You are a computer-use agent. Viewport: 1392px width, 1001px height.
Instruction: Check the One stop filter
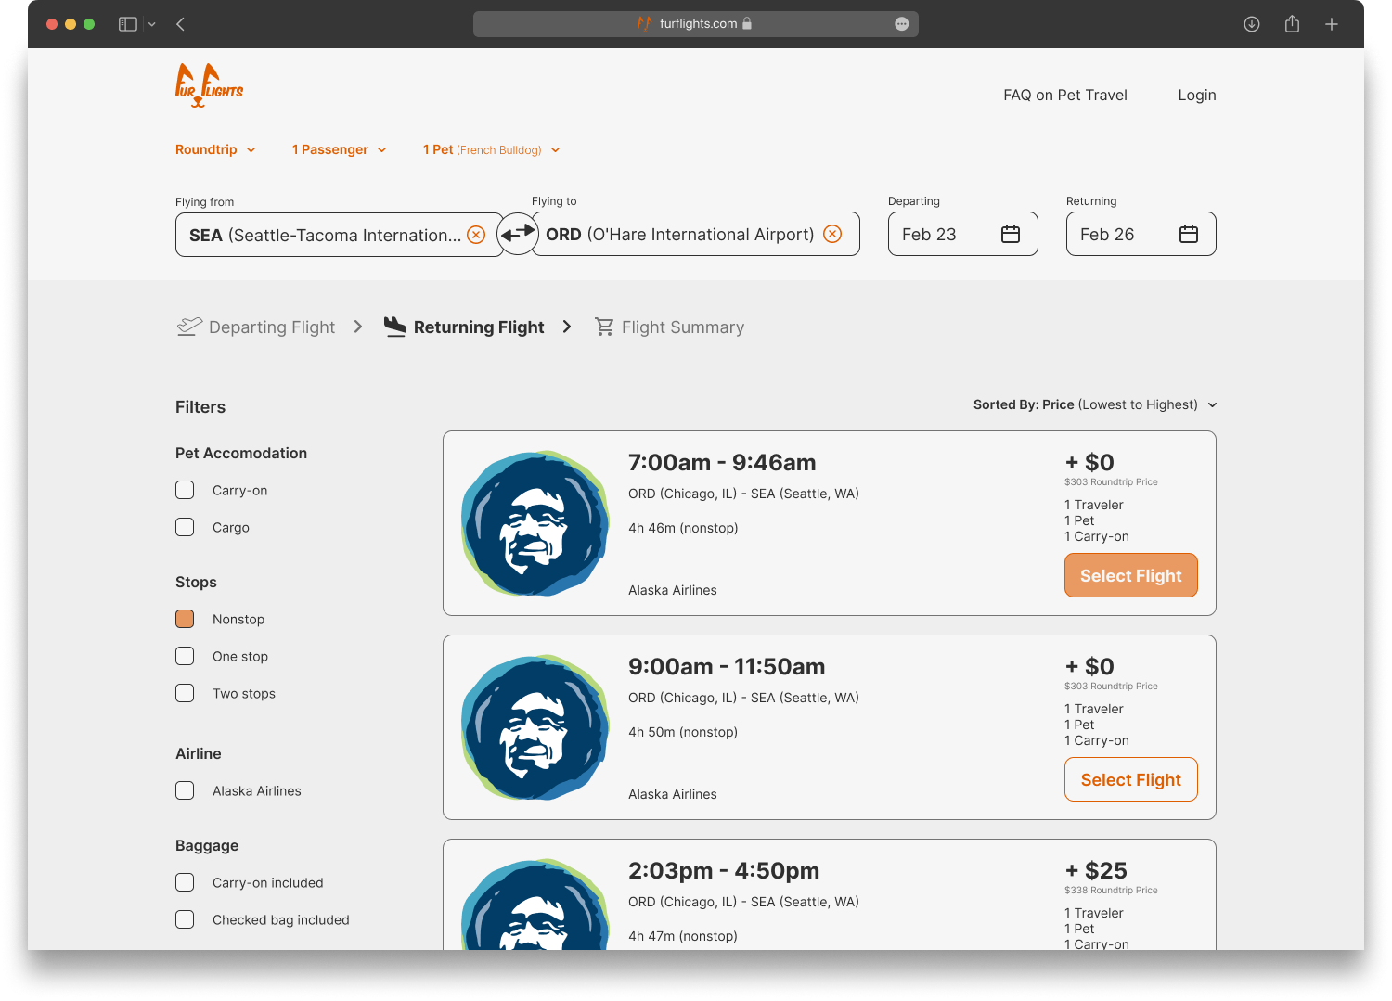point(185,656)
